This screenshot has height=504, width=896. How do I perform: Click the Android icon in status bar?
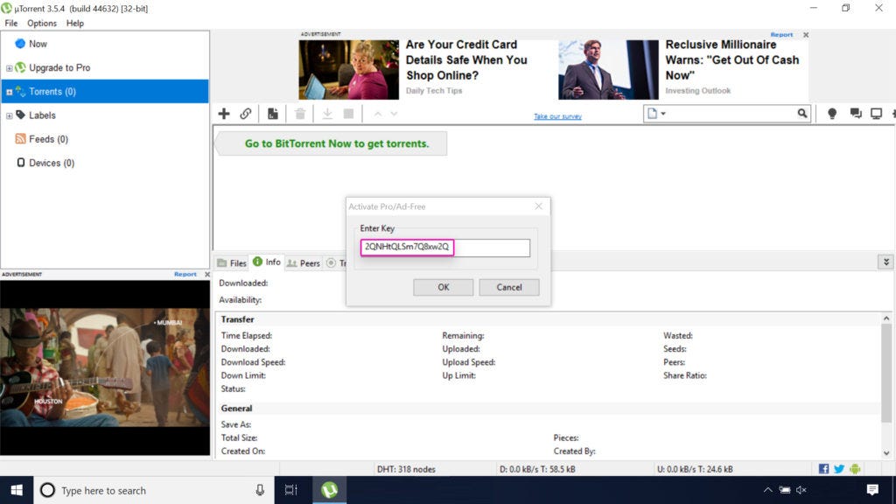[855, 469]
